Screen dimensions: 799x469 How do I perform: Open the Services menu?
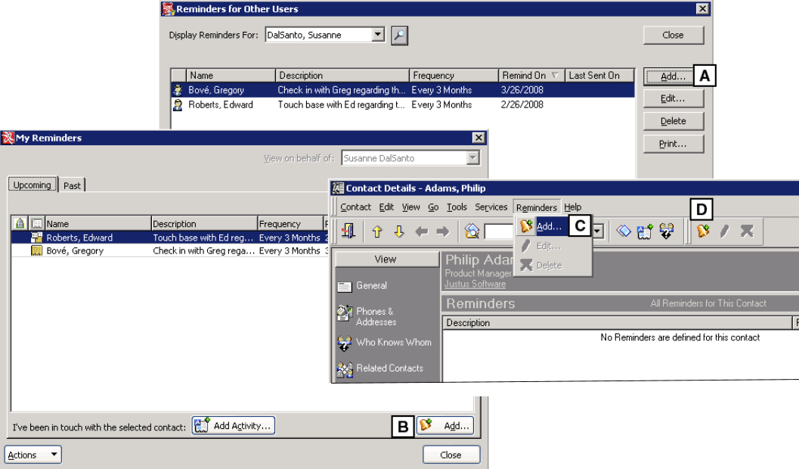[491, 207]
